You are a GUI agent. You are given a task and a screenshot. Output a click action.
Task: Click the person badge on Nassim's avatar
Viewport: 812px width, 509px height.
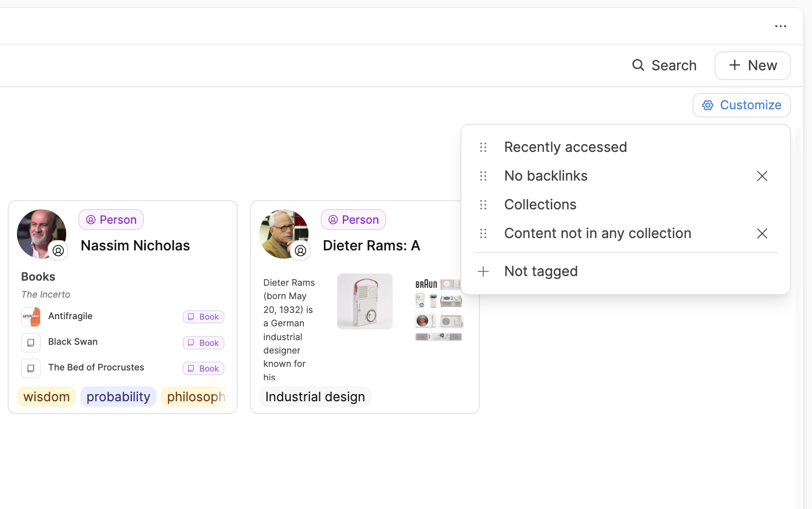(59, 250)
